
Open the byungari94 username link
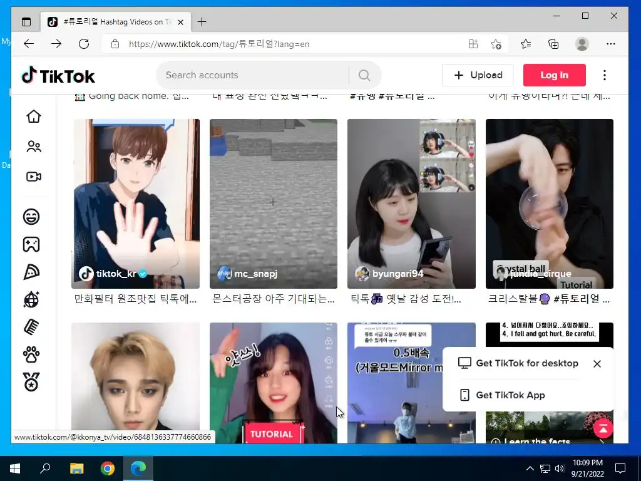397,274
